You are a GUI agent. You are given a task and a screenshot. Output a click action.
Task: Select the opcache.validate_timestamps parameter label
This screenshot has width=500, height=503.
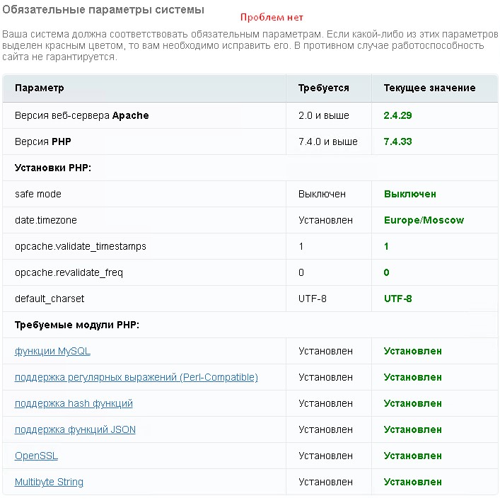click(81, 246)
